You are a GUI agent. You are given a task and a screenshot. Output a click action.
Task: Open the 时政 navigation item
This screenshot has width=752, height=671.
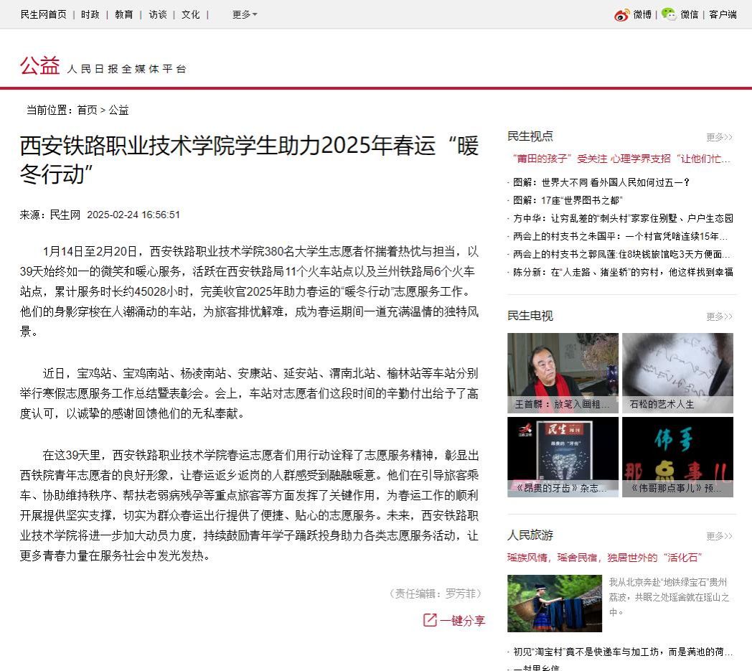(90, 14)
